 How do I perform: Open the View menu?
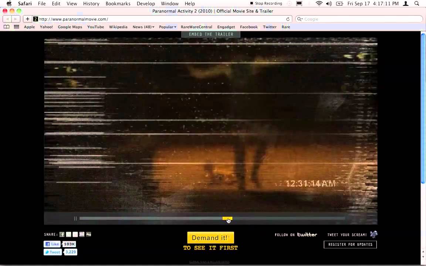pyautogui.click(x=72, y=4)
